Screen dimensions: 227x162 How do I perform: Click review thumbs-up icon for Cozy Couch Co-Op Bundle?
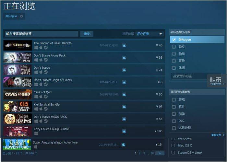coord(124,131)
